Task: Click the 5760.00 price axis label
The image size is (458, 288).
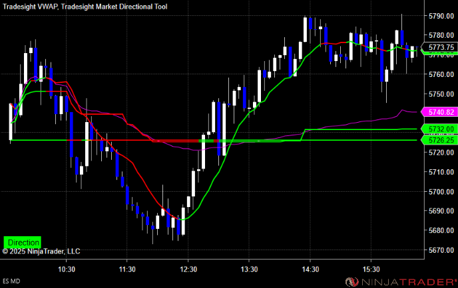Action: (x=441, y=74)
